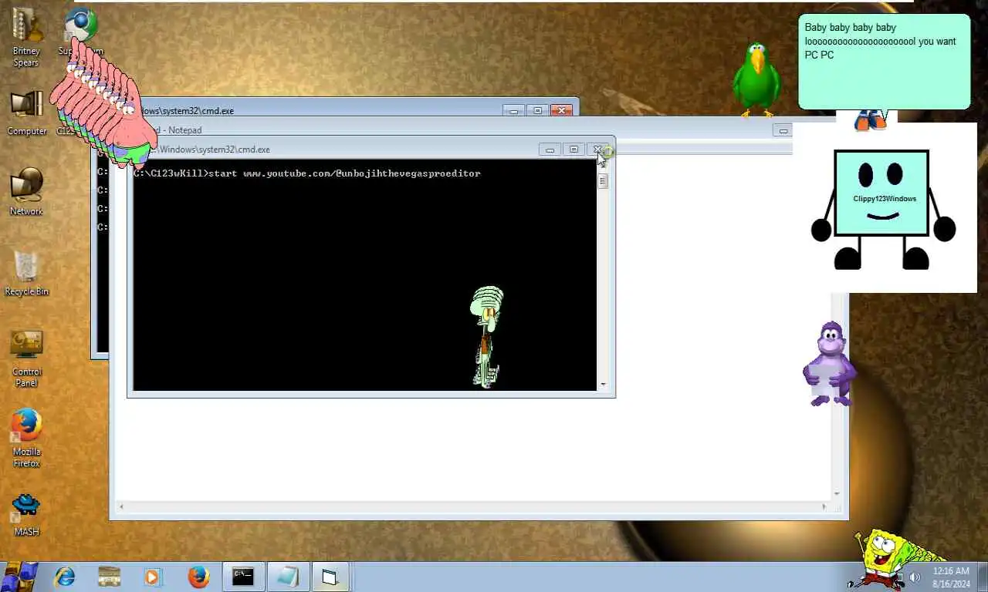The width and height of the screenshot is (988, 592).
Task: Click the Windows Start button
Action: [x=19, y=576]
